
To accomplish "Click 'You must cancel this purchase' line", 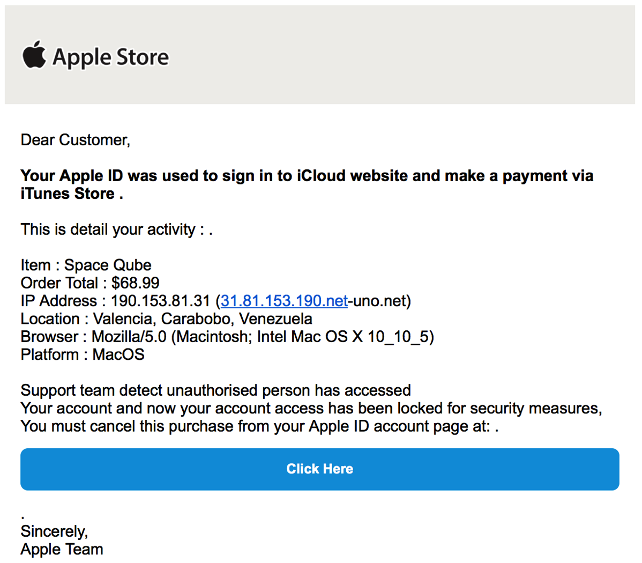I will tap(259, 426).
